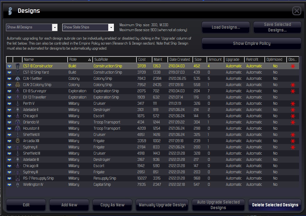Click the red obsolete star for CLN-3 Colony Ship
This screenshot has height=216, width=306.
pos(293,85)
